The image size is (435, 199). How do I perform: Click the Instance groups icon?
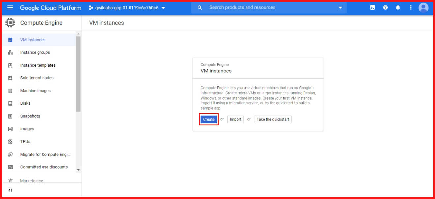click(x=10, y=52)
